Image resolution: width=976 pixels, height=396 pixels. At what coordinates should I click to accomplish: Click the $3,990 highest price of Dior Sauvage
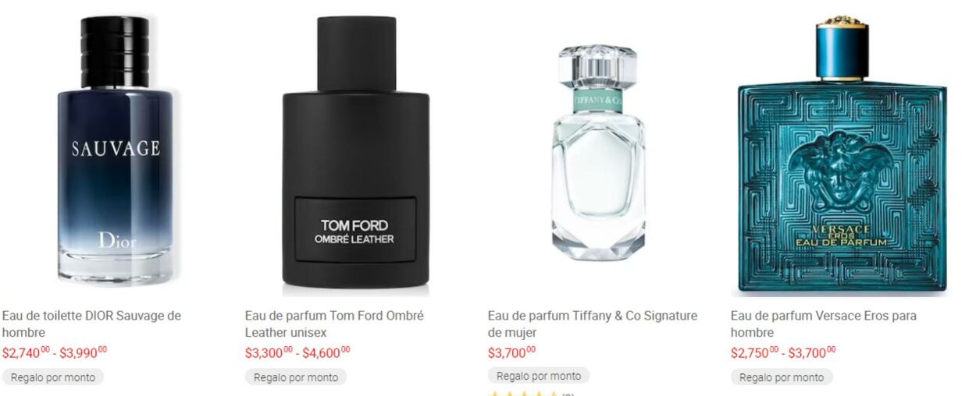(84, 352)
